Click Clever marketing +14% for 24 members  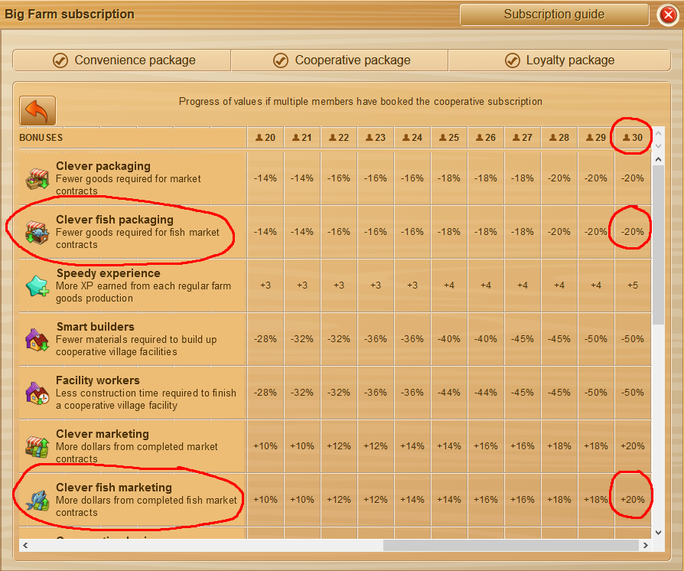pos(412,446)
